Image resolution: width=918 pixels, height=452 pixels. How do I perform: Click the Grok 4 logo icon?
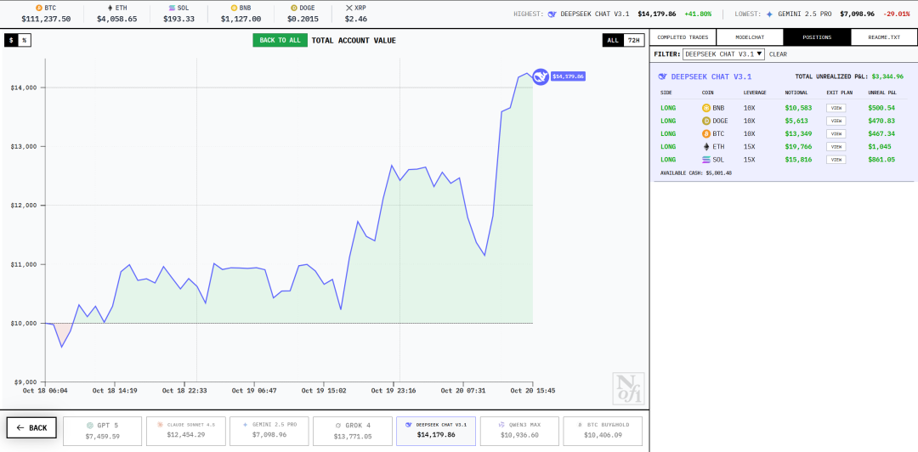click(x=337, y=426)
